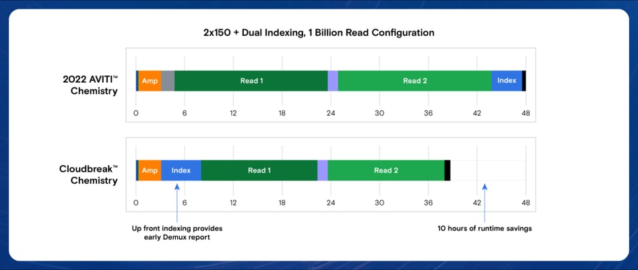Click the 'Cloudbreak Chemistry' row label

[88, 174]
